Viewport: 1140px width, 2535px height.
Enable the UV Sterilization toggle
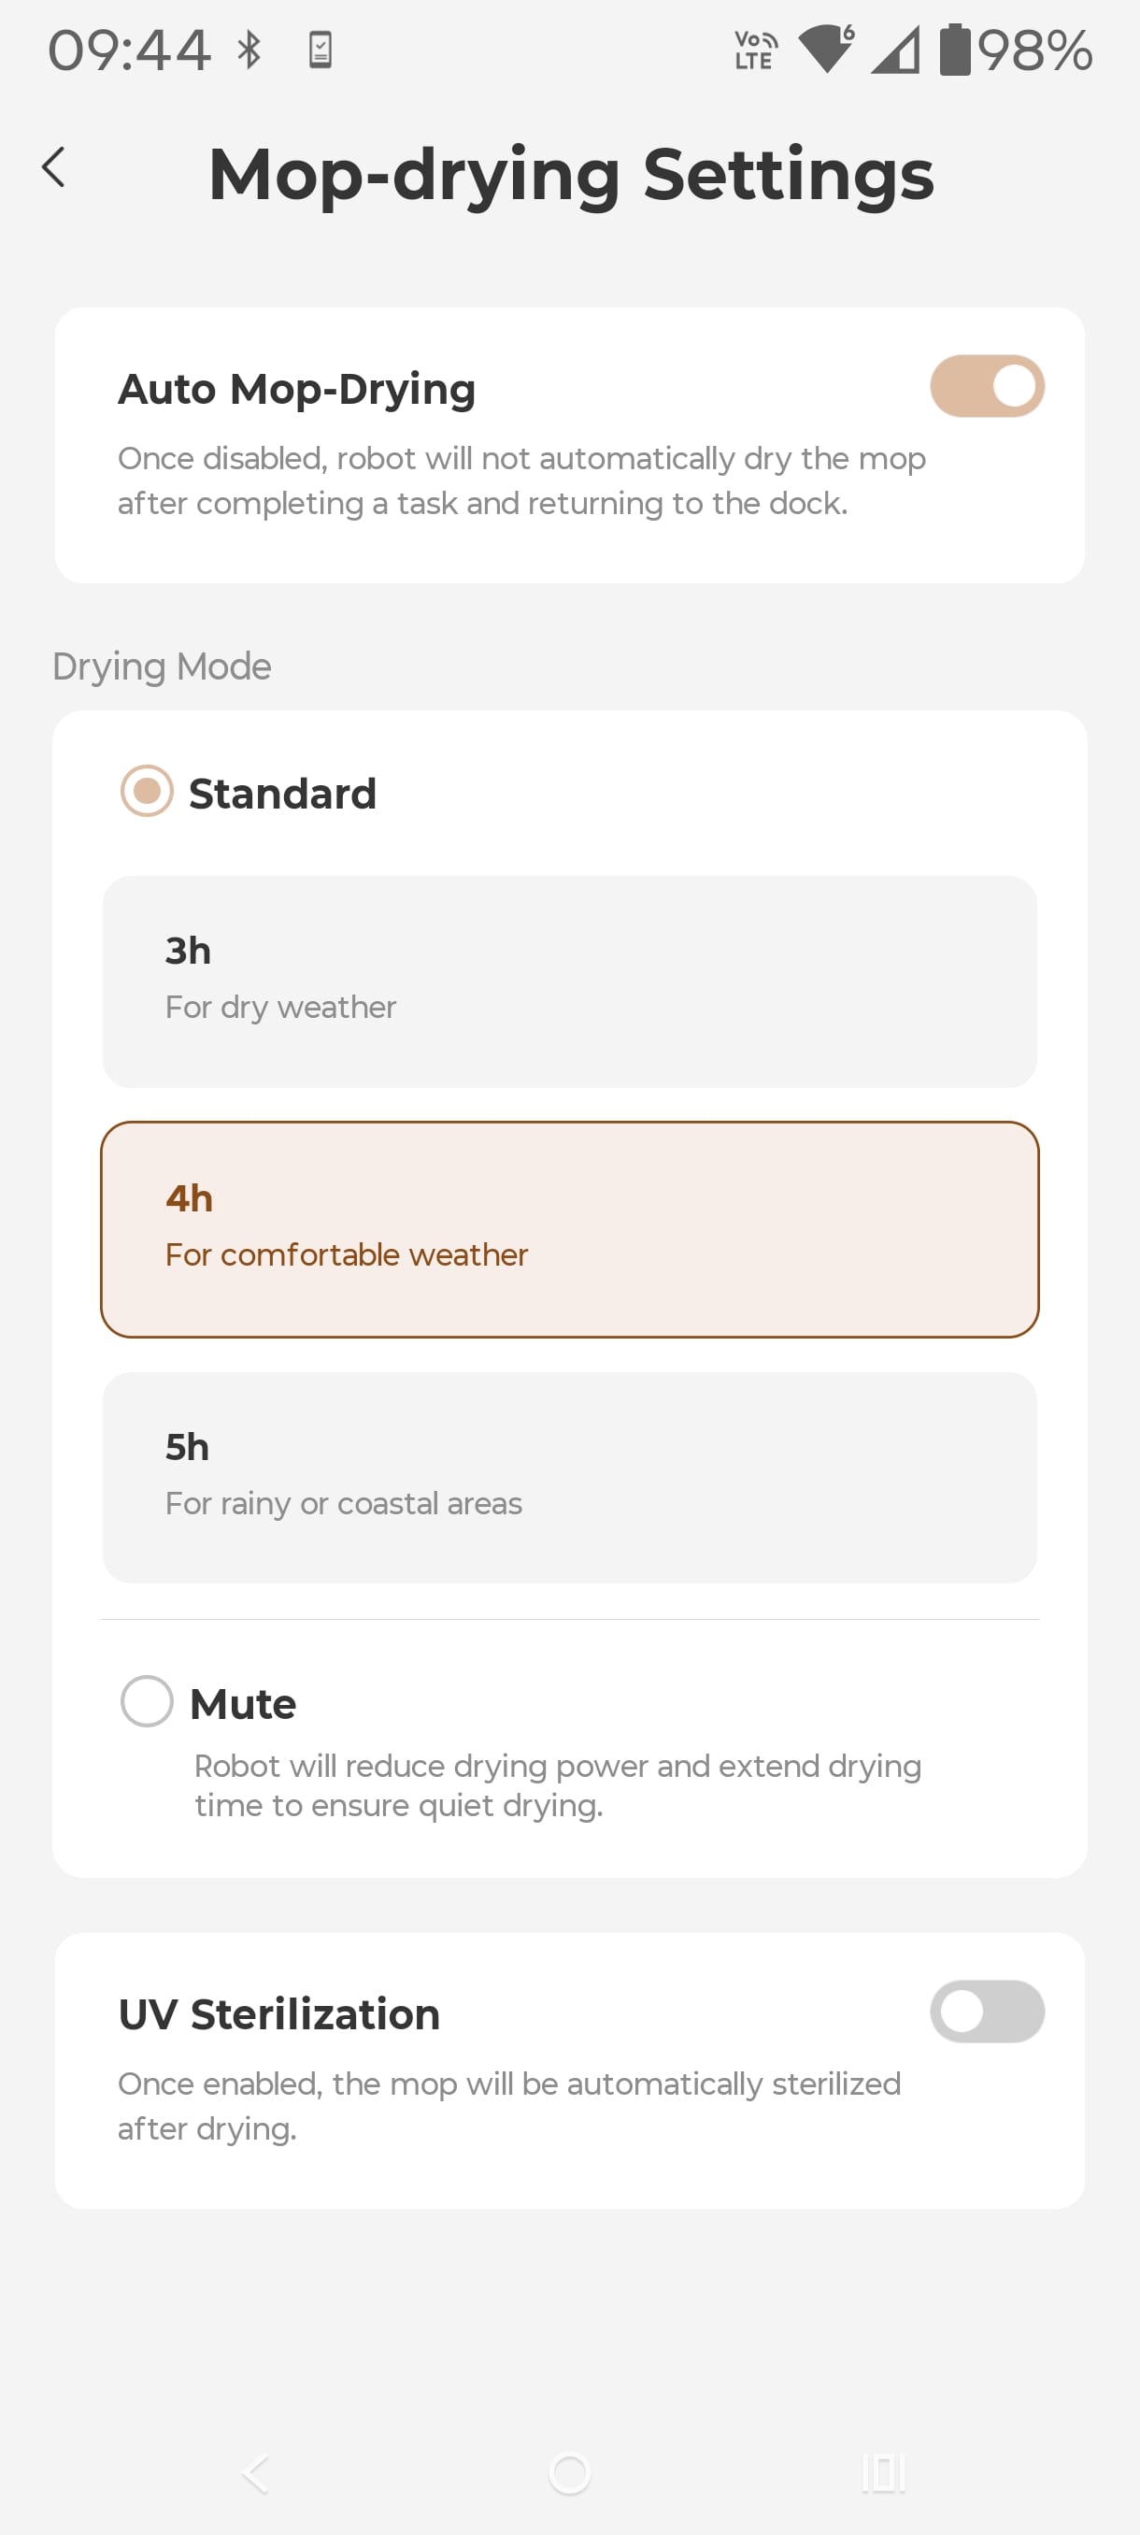tap(986, 2012)
